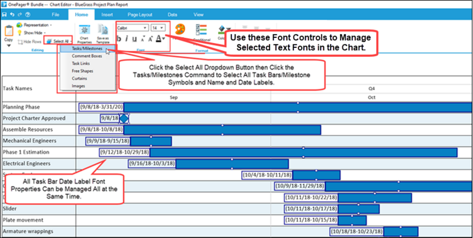Click the Save icon in quick access toolbar
473x238 pixels.
pos(4,14)
